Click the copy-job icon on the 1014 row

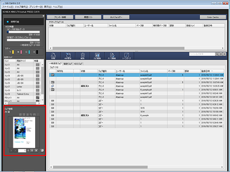[52, 112]
